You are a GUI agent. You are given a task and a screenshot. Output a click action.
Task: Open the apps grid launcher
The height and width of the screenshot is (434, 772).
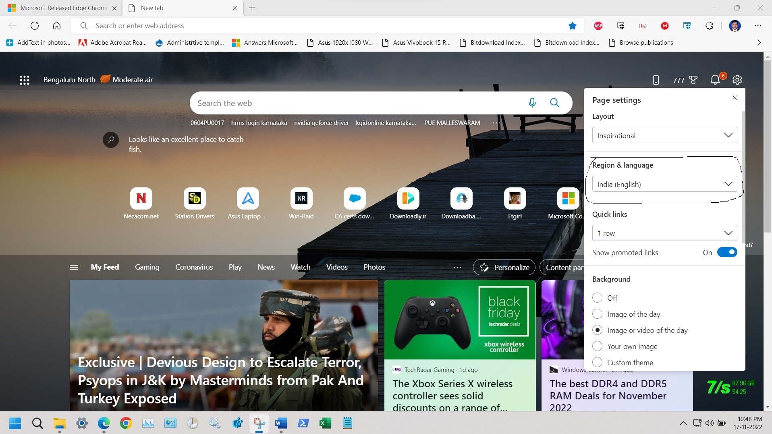(x=25, y=80)
